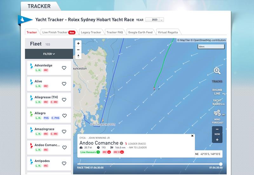This screenshot has width=254, height=175.
Task: Open the yacht search magnifier icon
Action: (x=217, y=71)
